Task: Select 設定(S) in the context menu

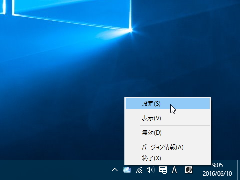Action: click(x=168, y=104)
